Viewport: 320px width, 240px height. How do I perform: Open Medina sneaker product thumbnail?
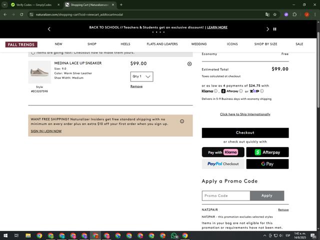point(39,72)
